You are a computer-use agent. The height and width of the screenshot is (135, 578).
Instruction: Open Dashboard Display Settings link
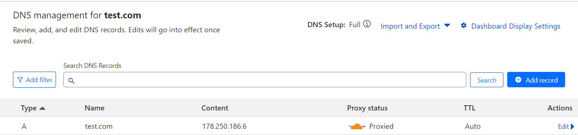[516, 26]
